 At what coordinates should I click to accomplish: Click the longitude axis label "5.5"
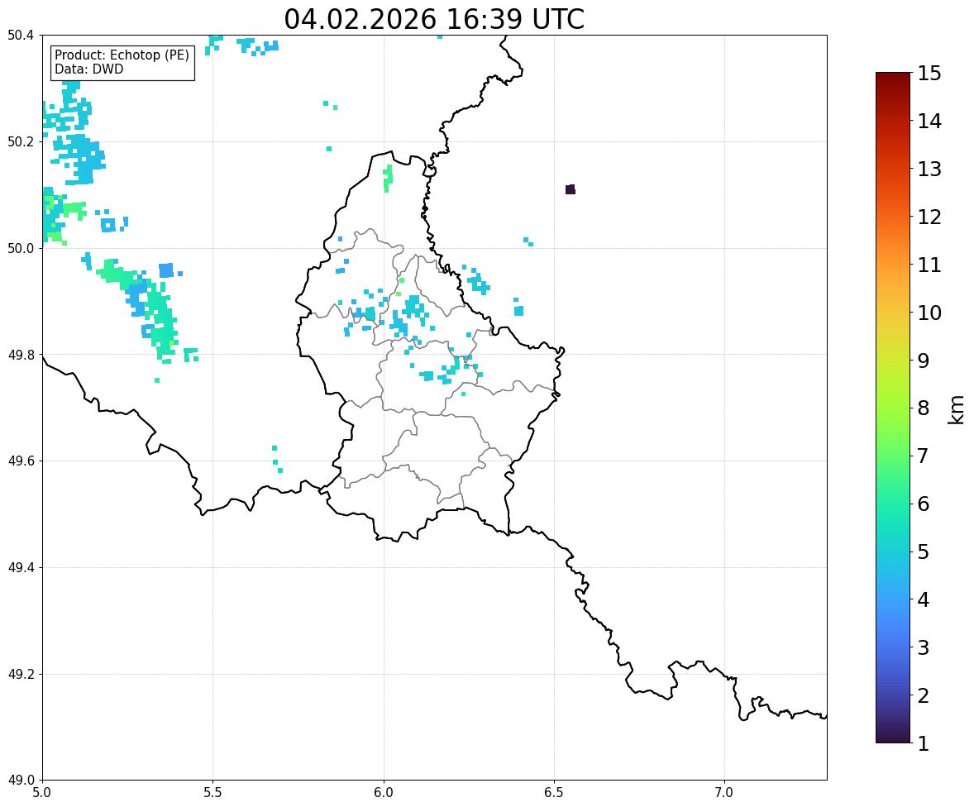(x=213, y=793)
